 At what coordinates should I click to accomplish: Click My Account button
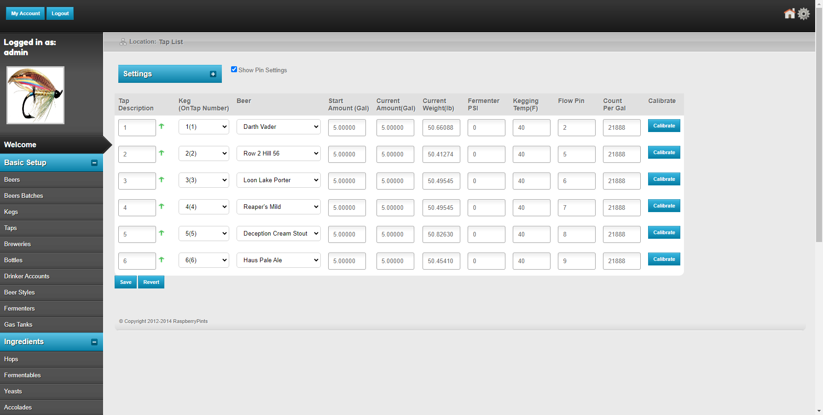pyautogui.click(x=25, y=13)
